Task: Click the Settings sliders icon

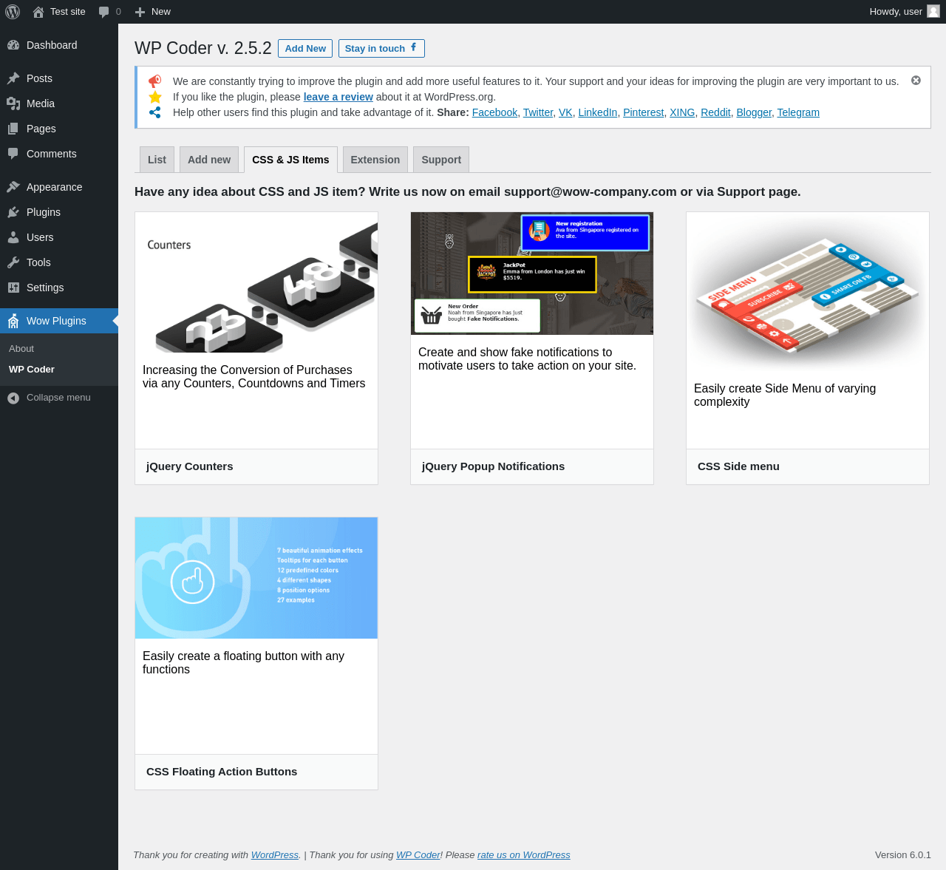Action: tap(13, 288)
